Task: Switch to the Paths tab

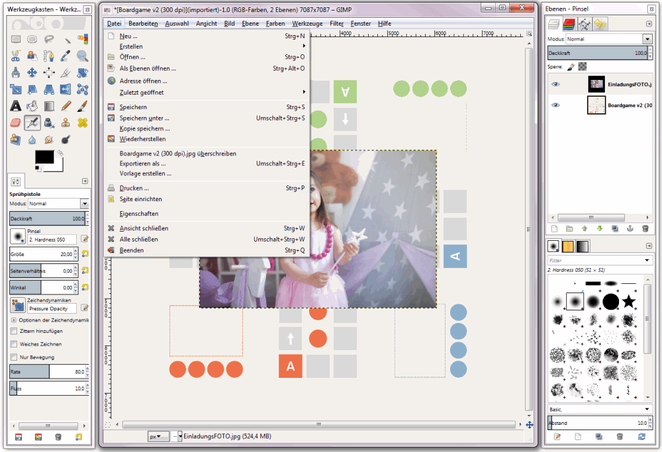Action: pos(585,24)
